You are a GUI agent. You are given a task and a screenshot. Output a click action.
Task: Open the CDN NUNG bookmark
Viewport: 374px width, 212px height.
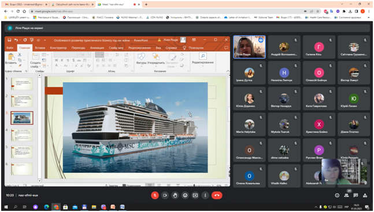(154, 17)
